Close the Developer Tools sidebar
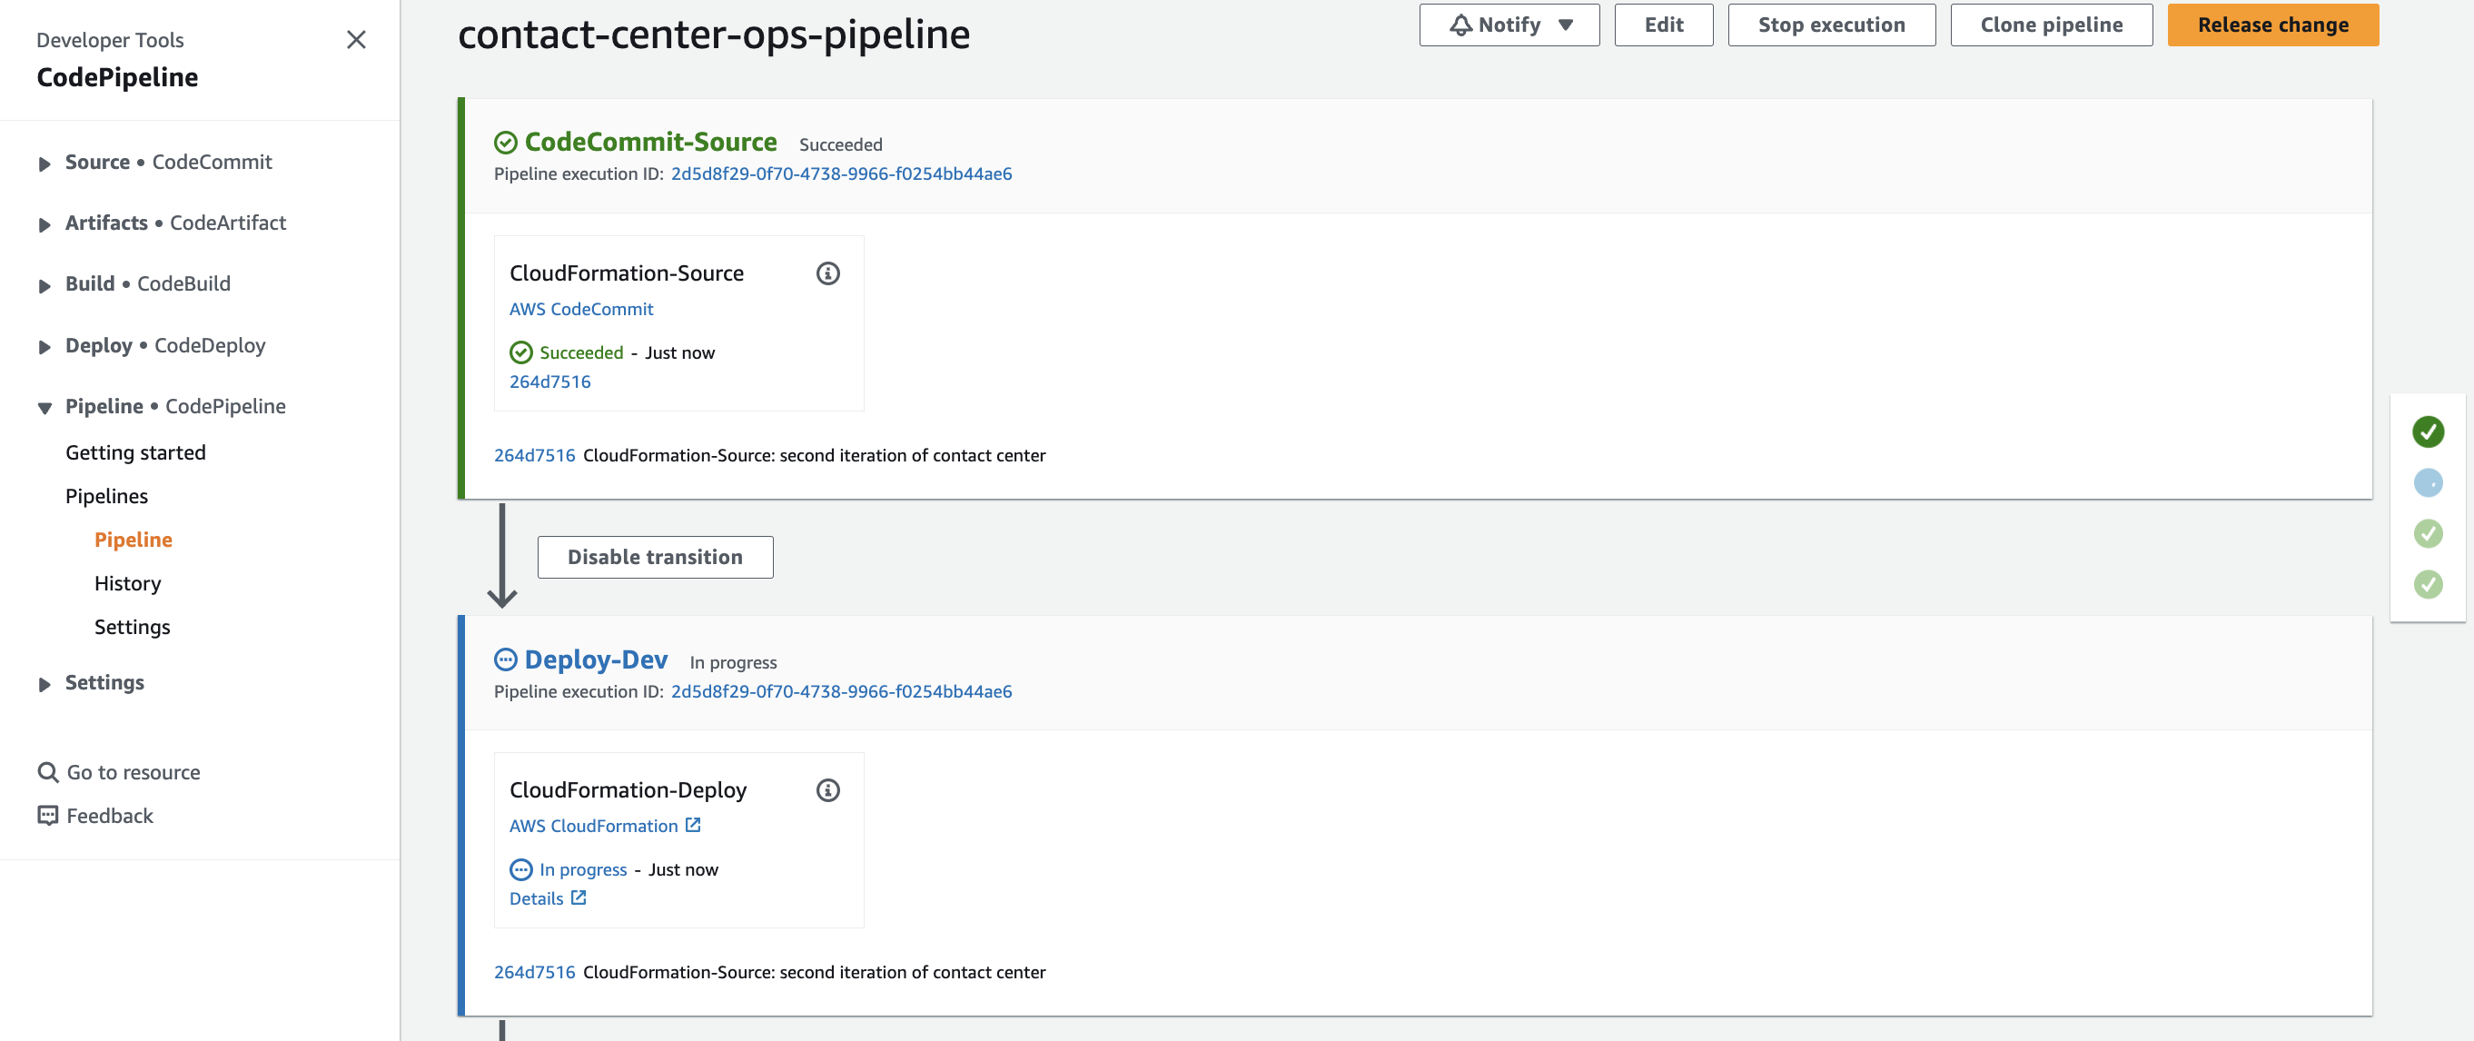Screen dimensions: 2474x1041 pos(356,39)
